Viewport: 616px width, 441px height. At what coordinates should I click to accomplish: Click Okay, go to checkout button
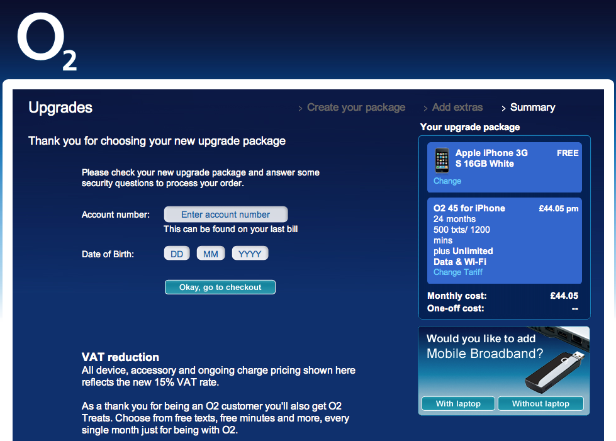(x=220, y=287)
